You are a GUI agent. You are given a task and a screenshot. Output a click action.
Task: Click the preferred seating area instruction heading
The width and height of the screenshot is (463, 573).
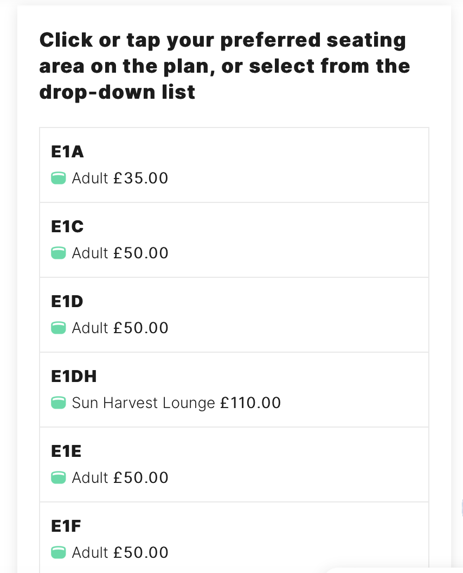(x=224, y=66)
